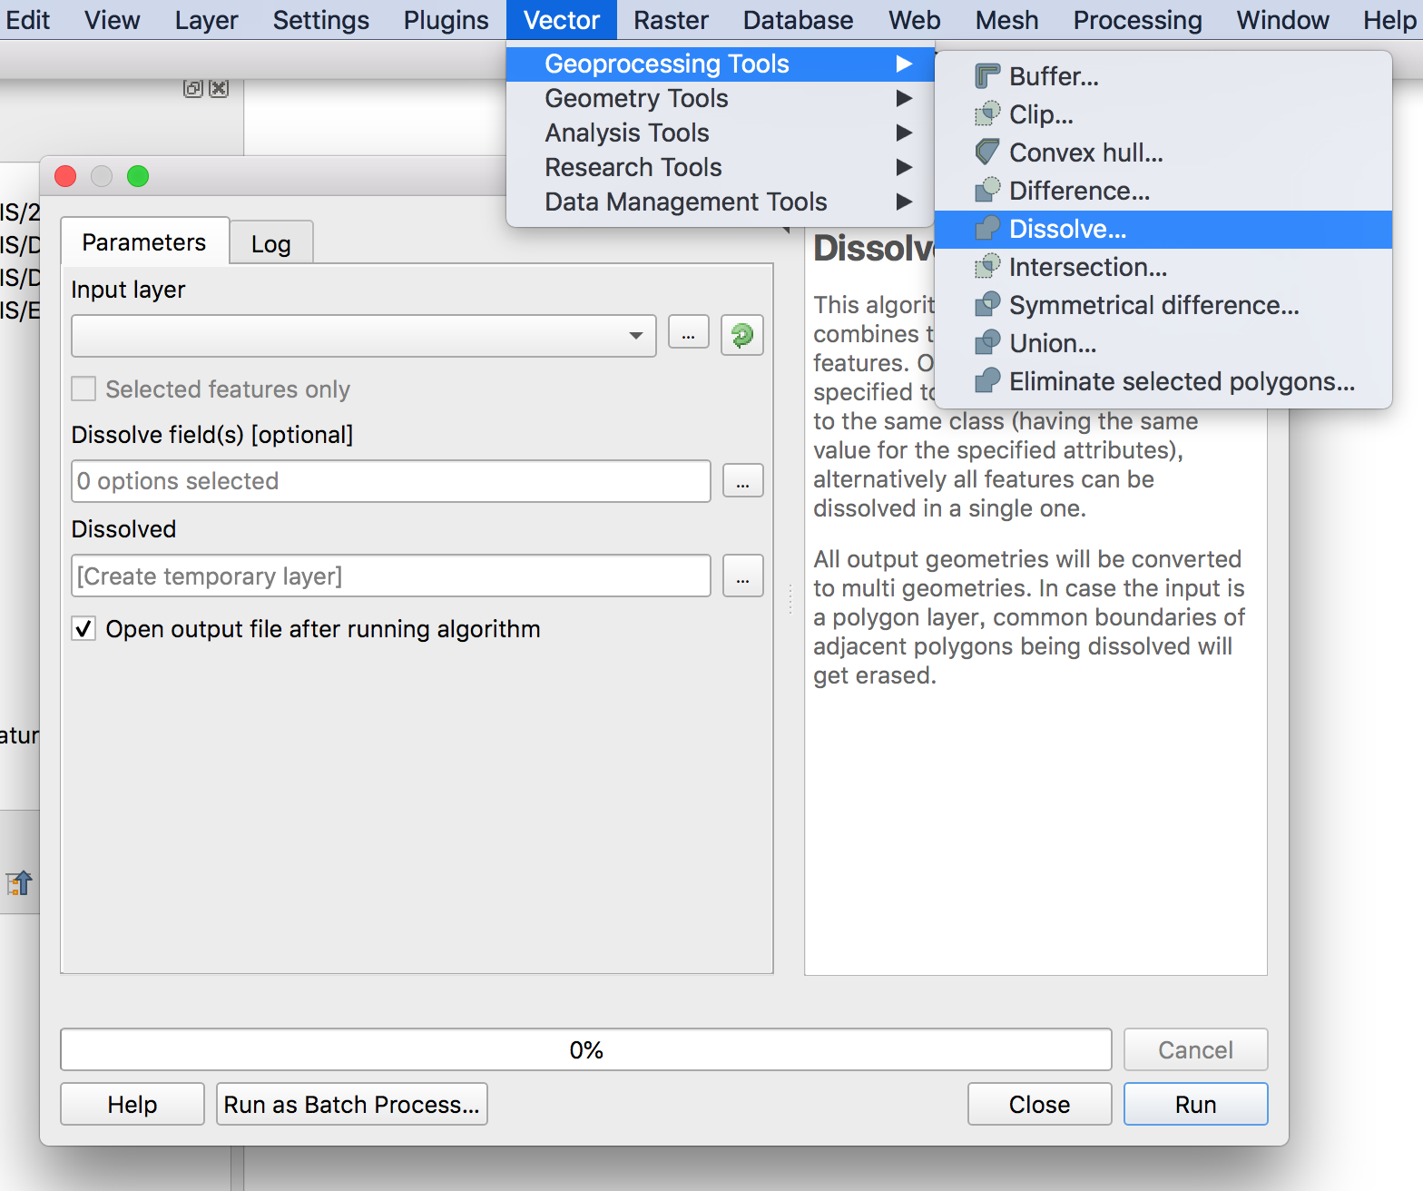The height and width of the screenshot is (1191, 1423).
Task: Click the Dissolve tool icon
Action: pyautogui.click(x=987, y=229)
